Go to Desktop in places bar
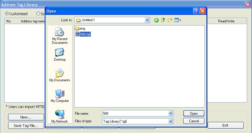 click(60, 55)
